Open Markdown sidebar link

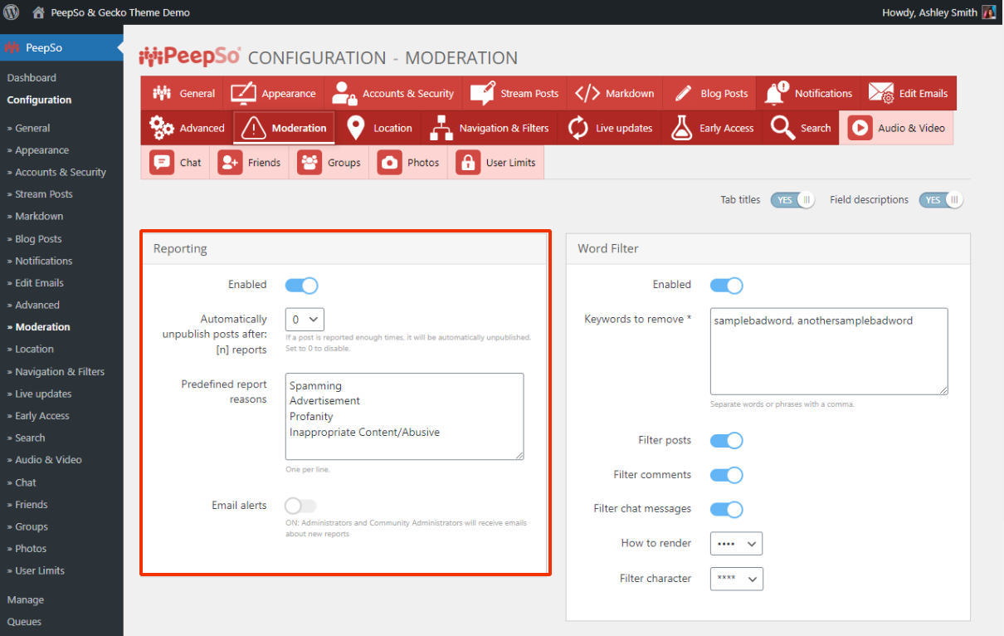(39, 216)
